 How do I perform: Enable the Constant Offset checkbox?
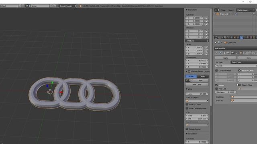point(216,70)
